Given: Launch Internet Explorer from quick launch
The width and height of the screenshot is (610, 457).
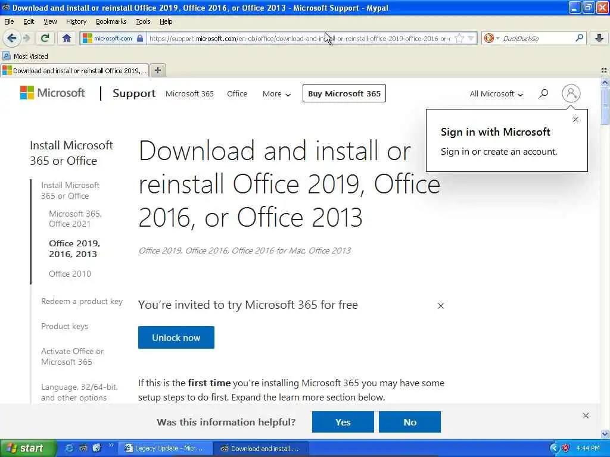Looking at the screenshot, I should [x=69, y=448].
